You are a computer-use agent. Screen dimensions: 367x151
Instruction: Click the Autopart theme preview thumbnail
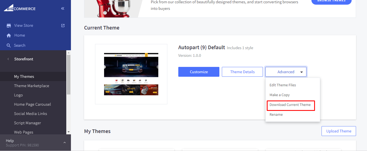[131, 74]
